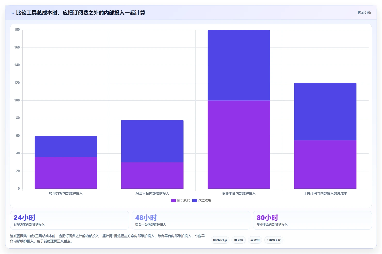The width and height of the screenshot is (382, 254).
Task: Click blue segment of 工具订阅与内部投入的总成本 bar
Action: tap(325, 112)
